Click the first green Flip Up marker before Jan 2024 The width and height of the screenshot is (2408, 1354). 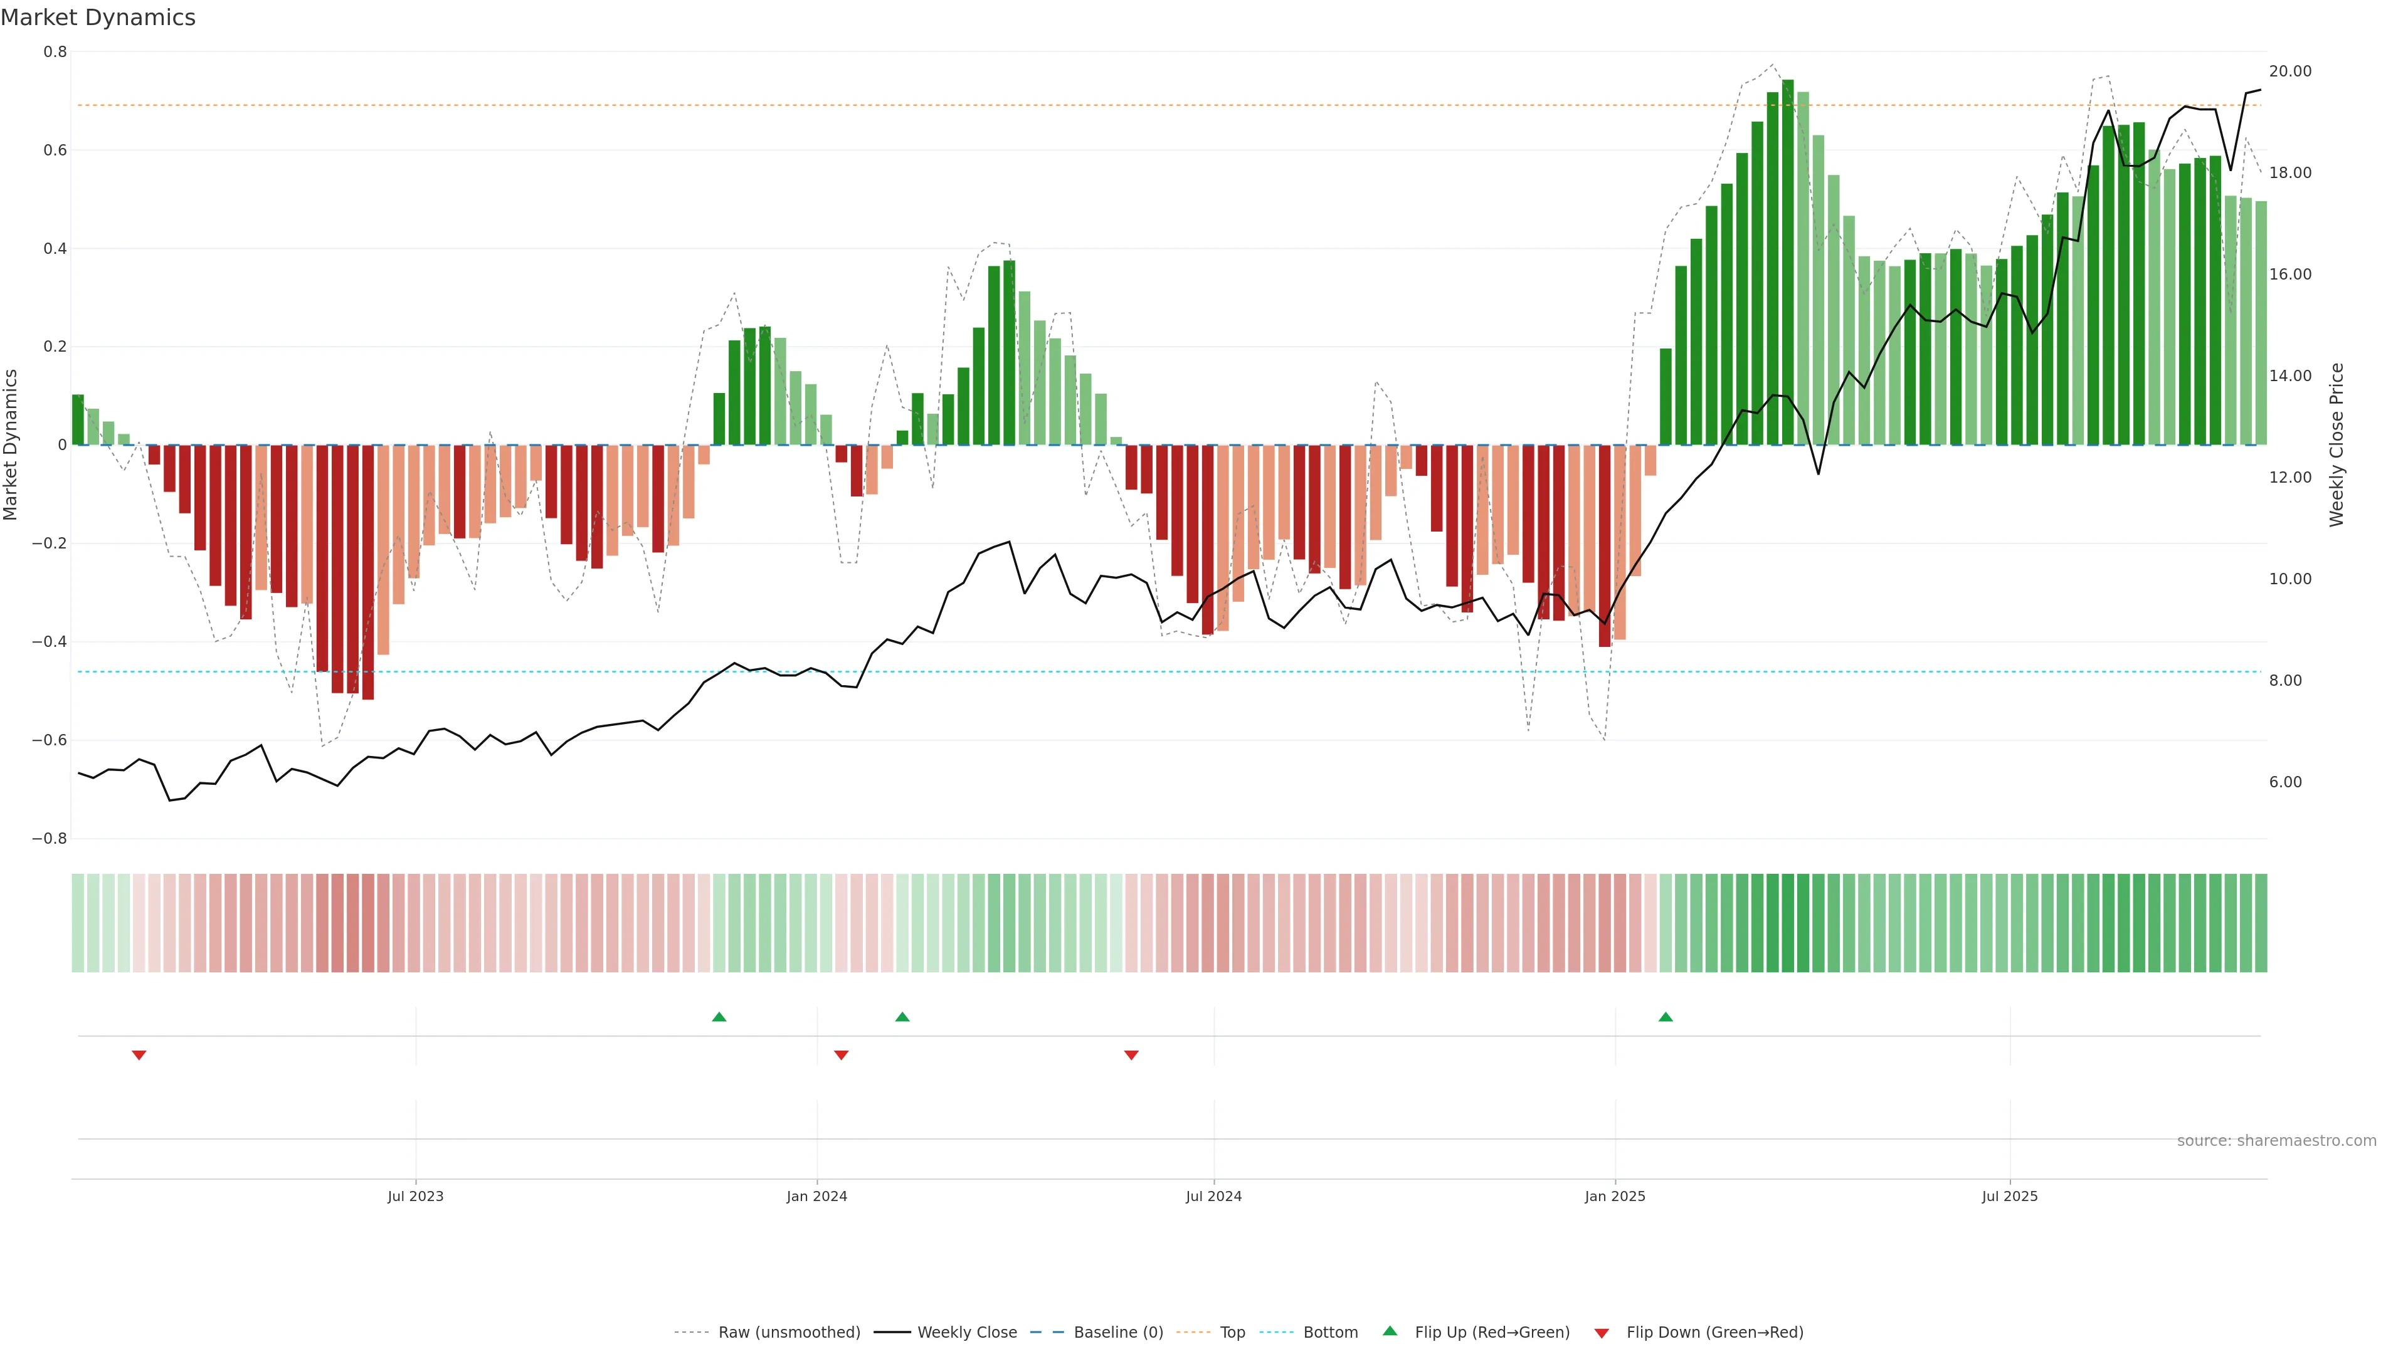719,1017
